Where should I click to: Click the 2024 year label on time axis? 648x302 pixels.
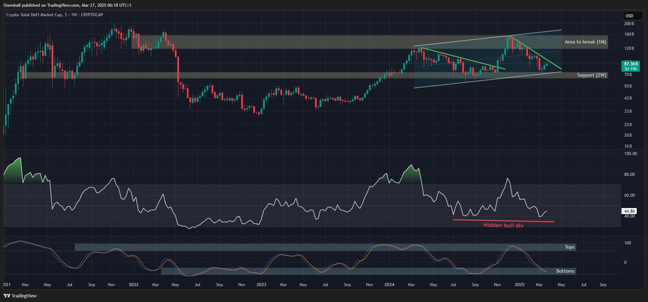390,284
